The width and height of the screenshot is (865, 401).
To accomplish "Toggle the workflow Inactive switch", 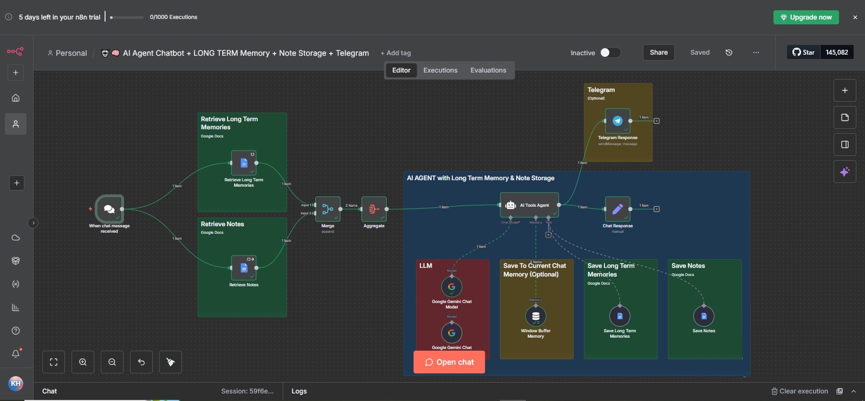I will point(609,52).
